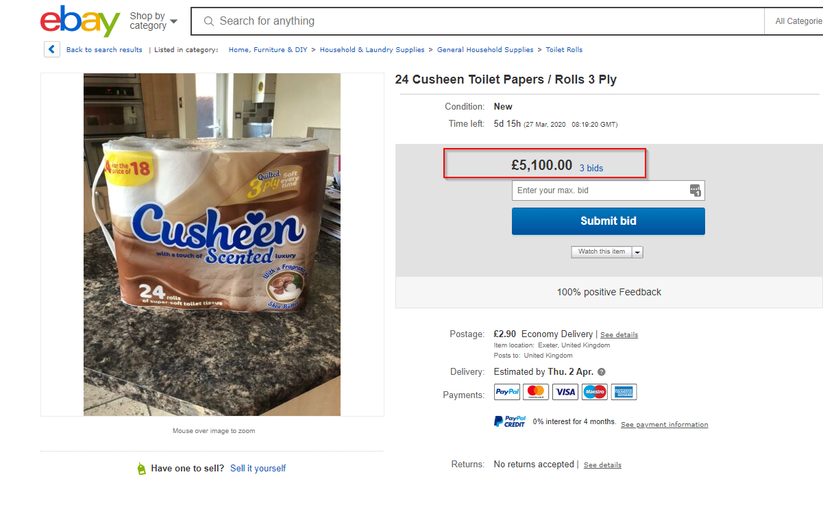Click the back arrow icon
The image size is (823, 518).
(51, 49)
